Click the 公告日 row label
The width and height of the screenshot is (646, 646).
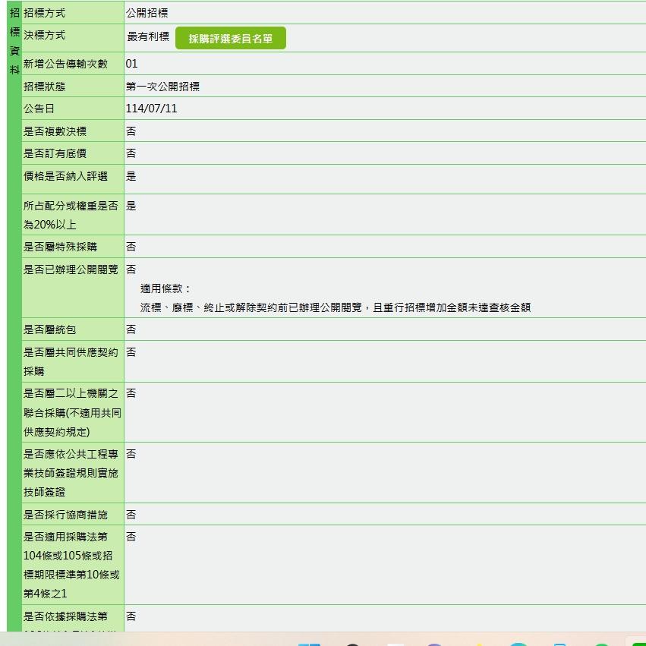coord(39,109)
